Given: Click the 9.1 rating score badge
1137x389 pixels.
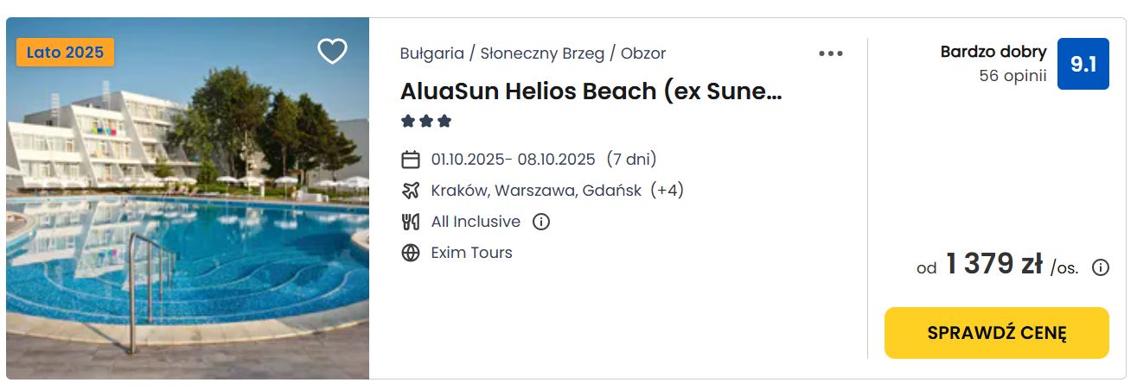Looking at the screenshot, I should coord(1083,64).
